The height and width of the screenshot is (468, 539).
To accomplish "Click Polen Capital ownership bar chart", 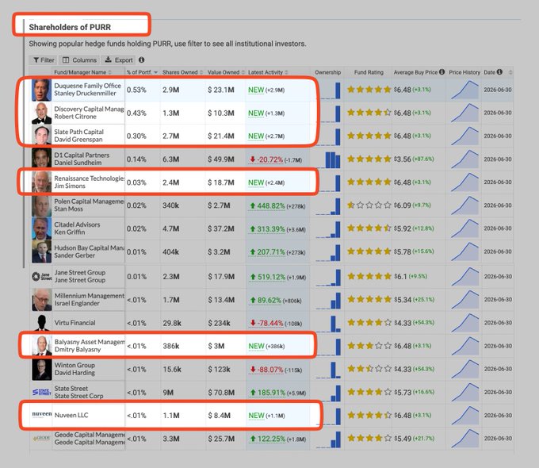I will (x=328, y=205).
